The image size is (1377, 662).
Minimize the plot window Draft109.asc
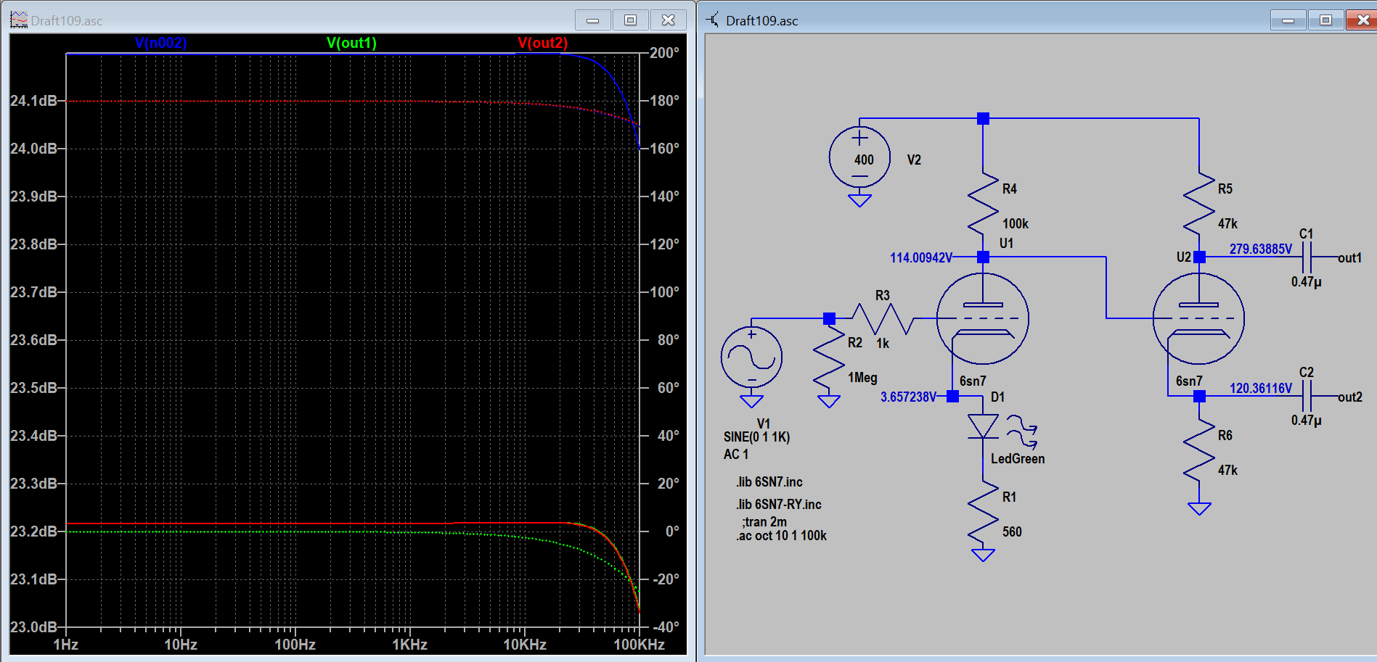click(592, 20)
